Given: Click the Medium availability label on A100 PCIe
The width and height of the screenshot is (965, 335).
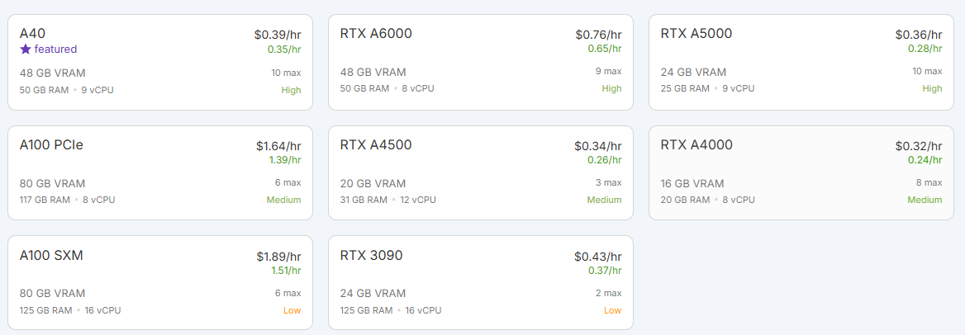Looking at the screenshot, I should tap(283, 200).
